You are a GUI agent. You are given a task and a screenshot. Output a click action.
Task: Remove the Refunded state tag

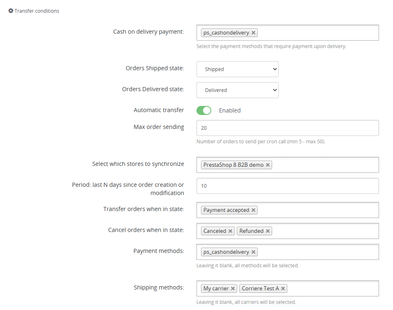pos(268,231)
